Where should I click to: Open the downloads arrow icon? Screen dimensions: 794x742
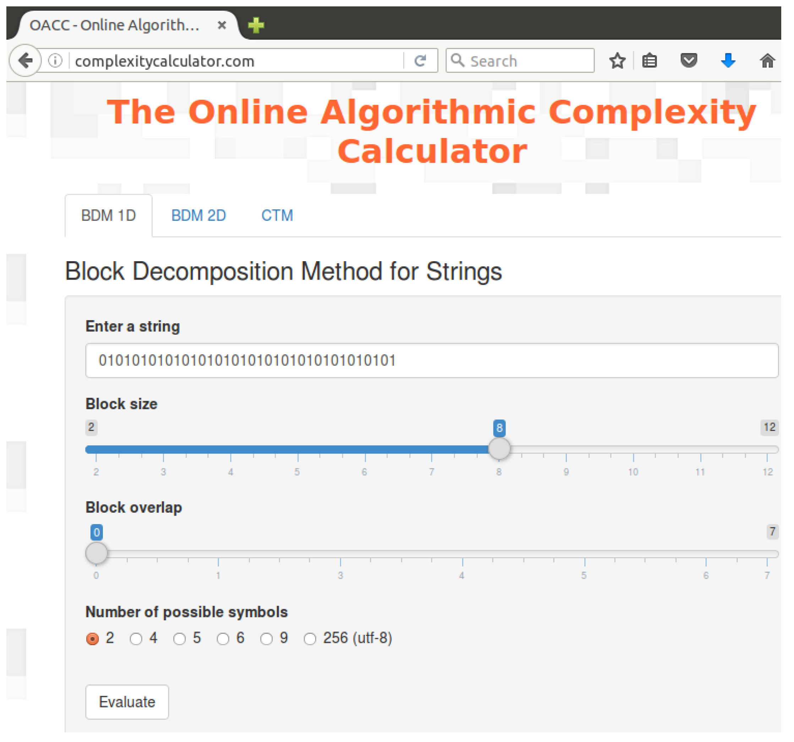point(728,61)
